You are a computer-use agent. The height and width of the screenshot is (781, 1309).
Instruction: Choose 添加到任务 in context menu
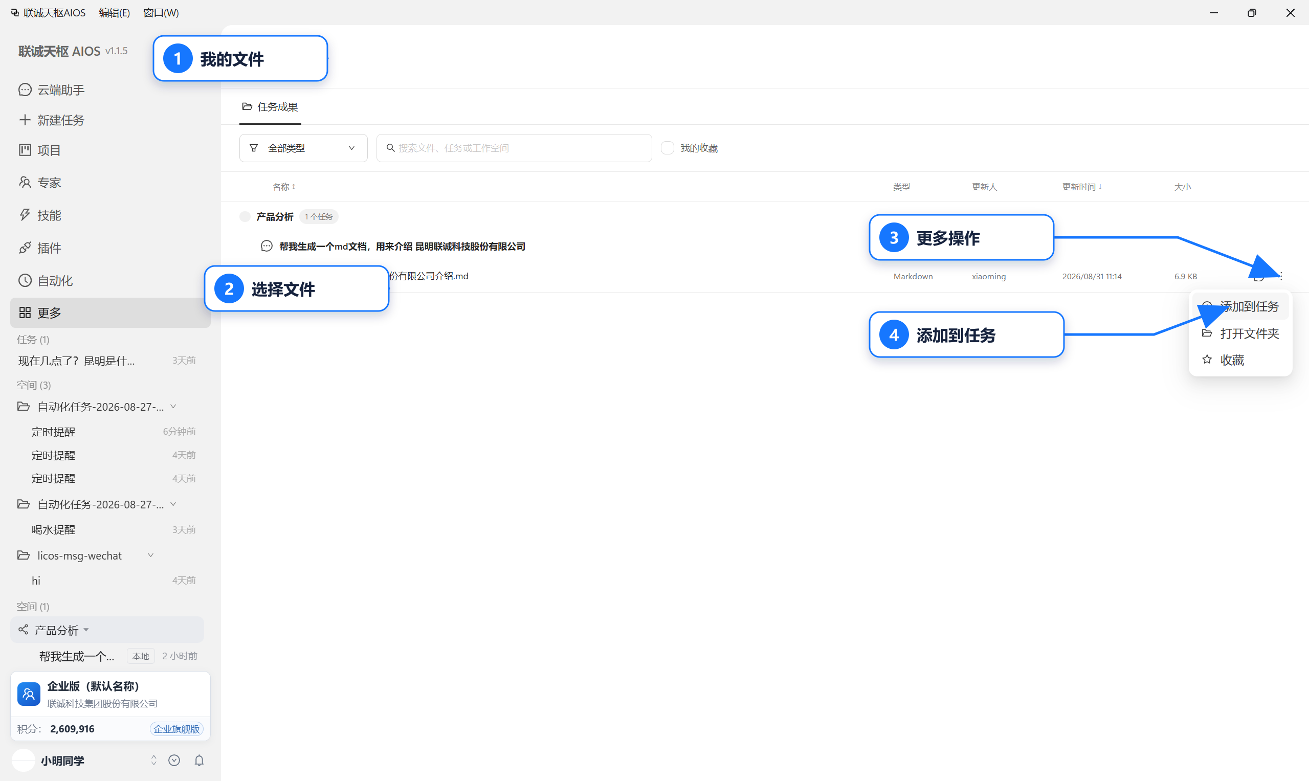1240,306
